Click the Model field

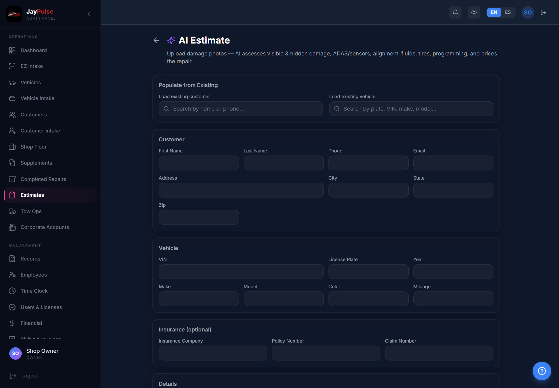(283, 299)
